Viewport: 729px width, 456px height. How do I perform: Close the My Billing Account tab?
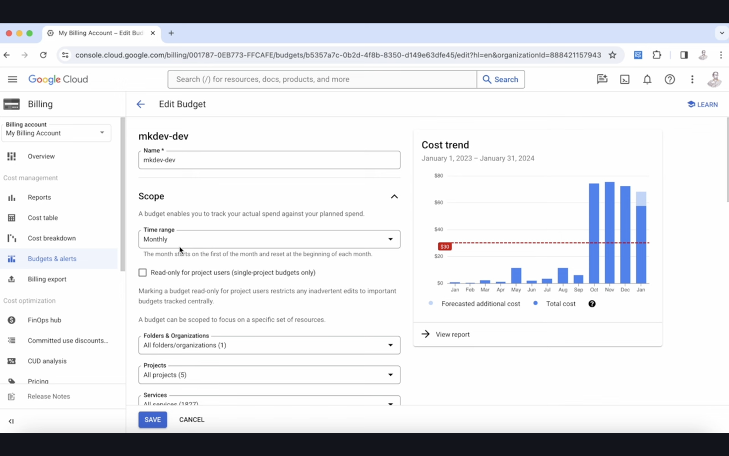pyautogui.click(x=153, y=33)
